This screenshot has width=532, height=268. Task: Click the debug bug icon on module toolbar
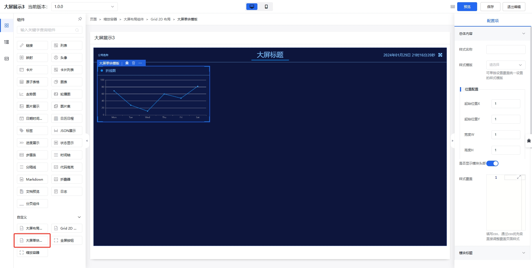[x=127, y=63]
